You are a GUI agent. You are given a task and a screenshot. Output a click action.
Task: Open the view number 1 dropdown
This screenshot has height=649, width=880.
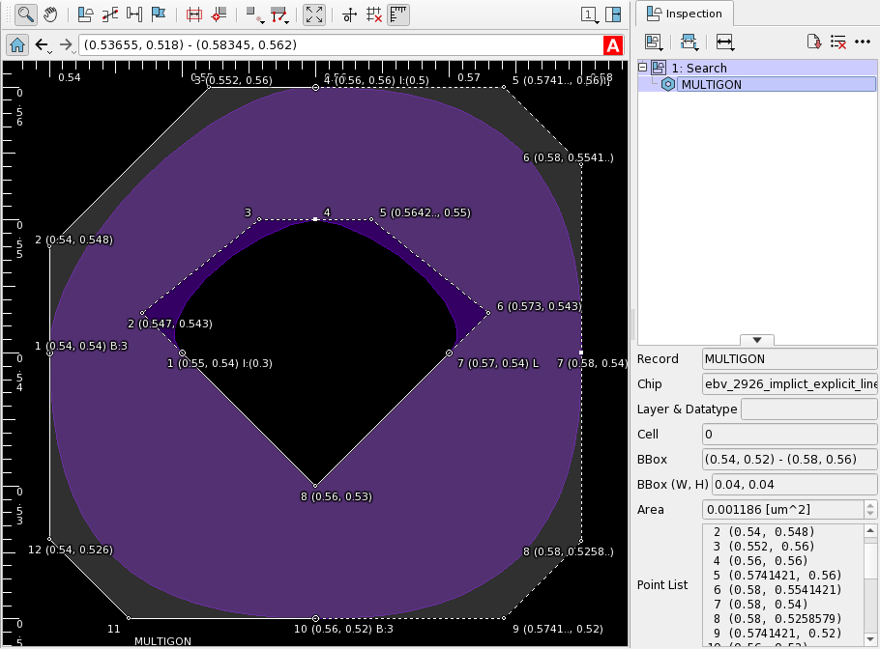589,14
